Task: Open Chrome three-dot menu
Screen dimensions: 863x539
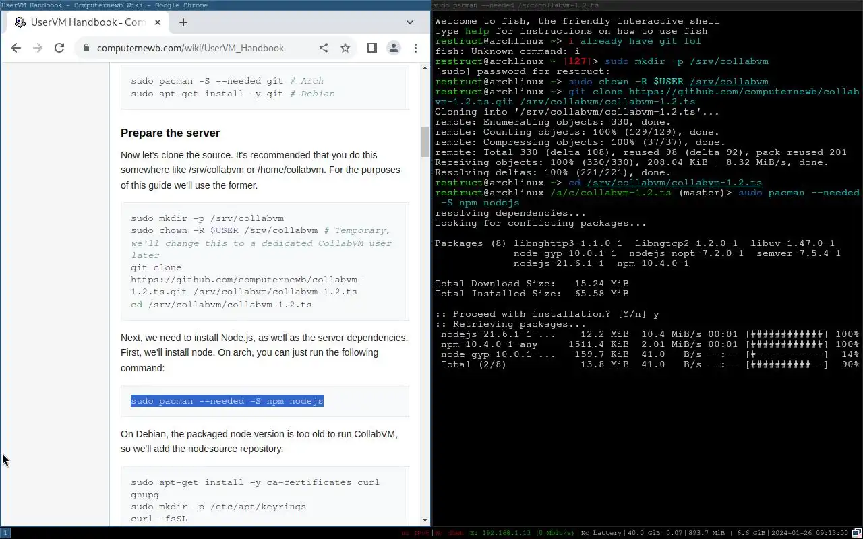Action: pyautogui.click(x=415, y=48)
